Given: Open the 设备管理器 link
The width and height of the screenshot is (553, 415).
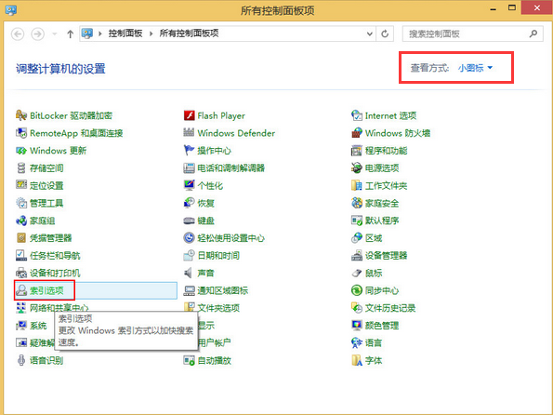Looking at the screenshot, I should (x=386, y=256).
